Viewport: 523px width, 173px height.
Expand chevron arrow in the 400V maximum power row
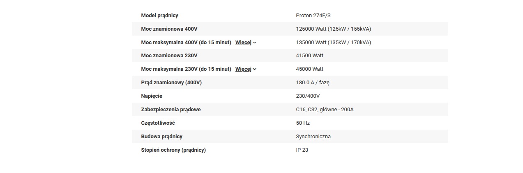pos(255,43)
